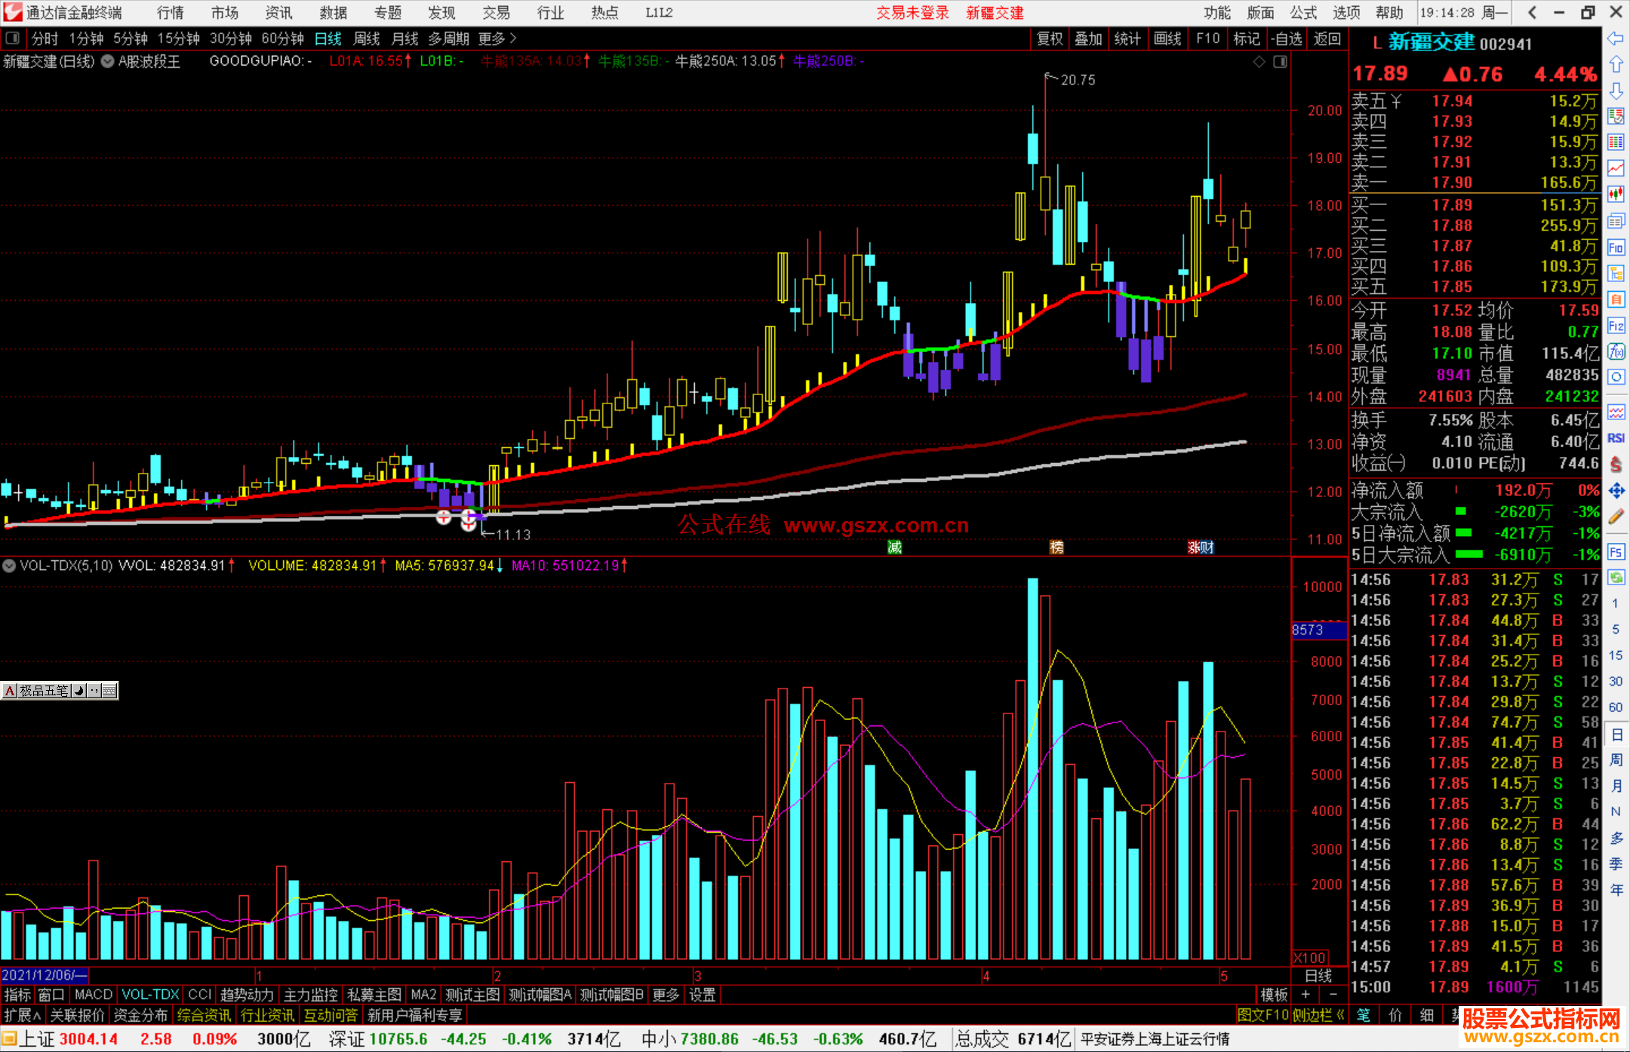The image size is (1630, 1052).
Task: Open the f(x) formula icon in sidebar
Action: click(1616, 351)
